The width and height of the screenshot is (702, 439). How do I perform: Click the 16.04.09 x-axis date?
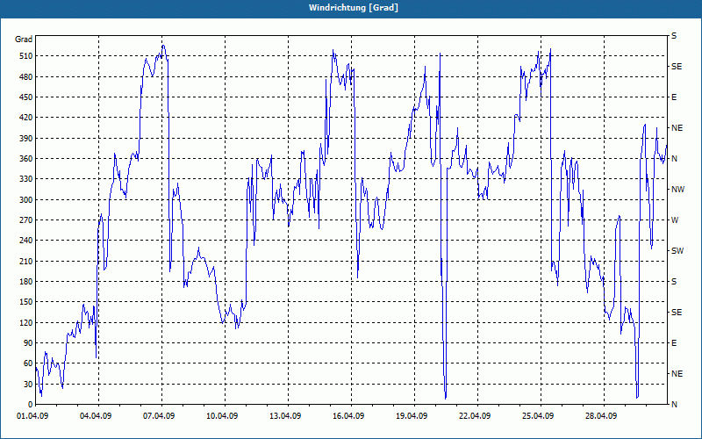(x=347, y=416)
